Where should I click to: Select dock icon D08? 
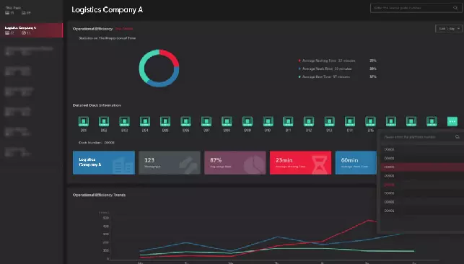[x=227, y=121]
